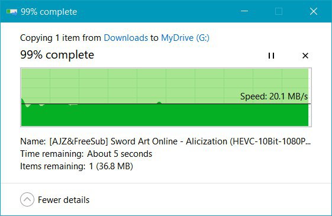Pause the file copy operation

point(271,56)
